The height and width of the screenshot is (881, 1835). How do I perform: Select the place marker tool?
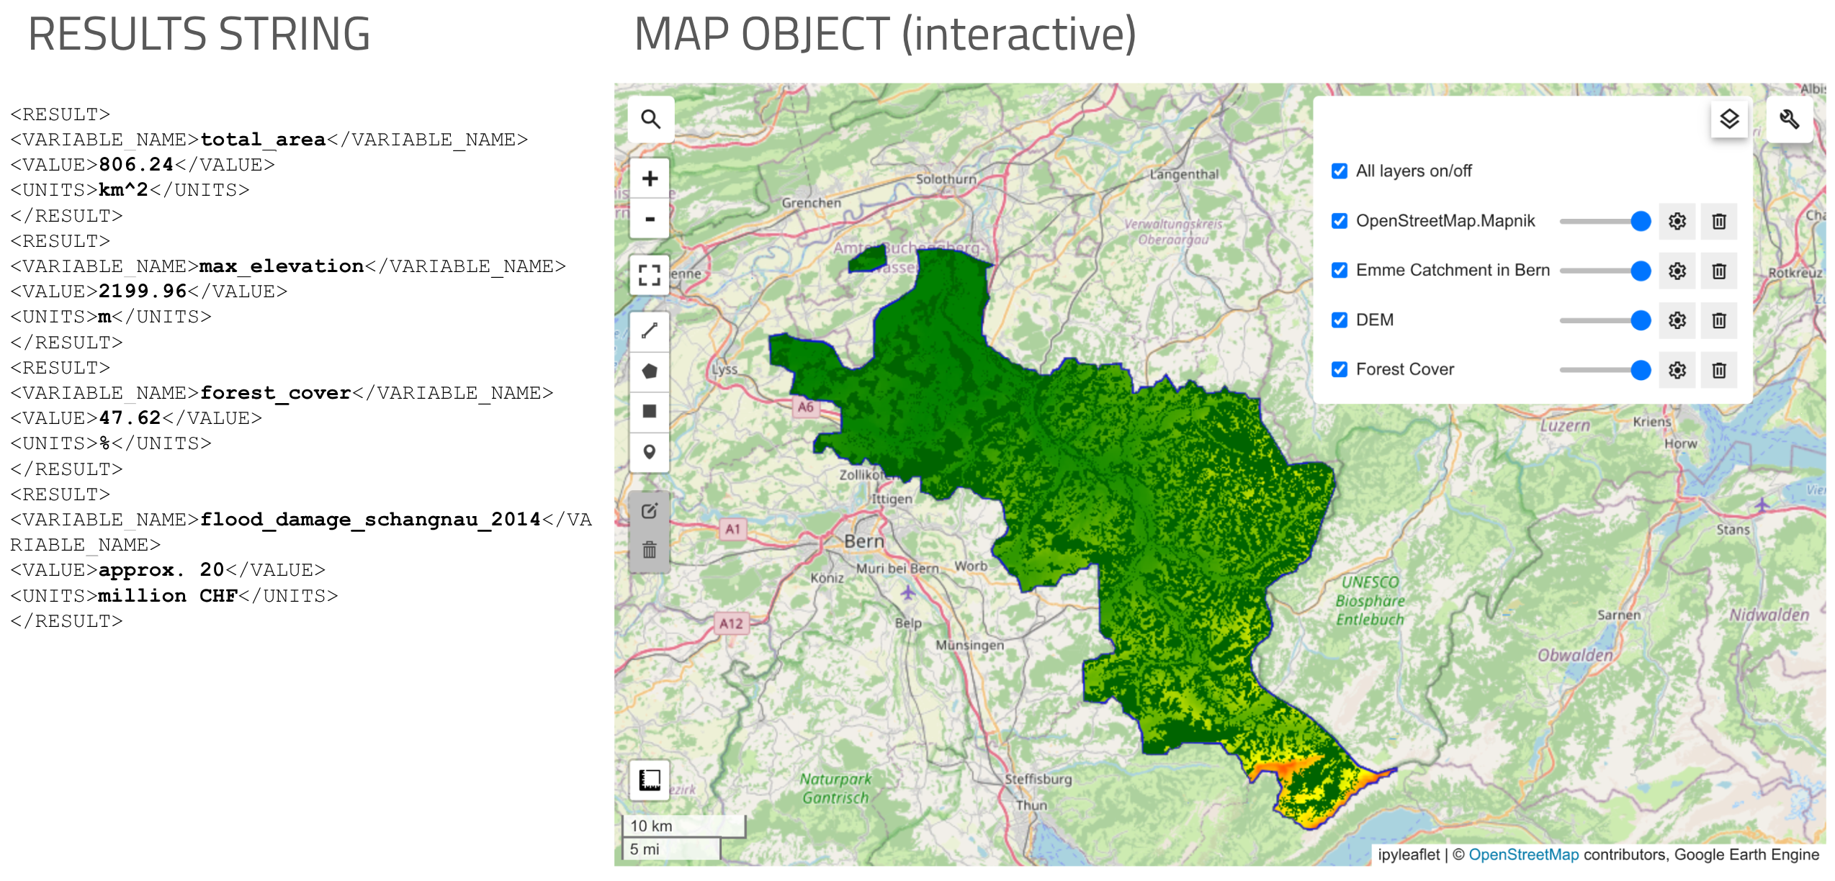(x=650, y=452)
